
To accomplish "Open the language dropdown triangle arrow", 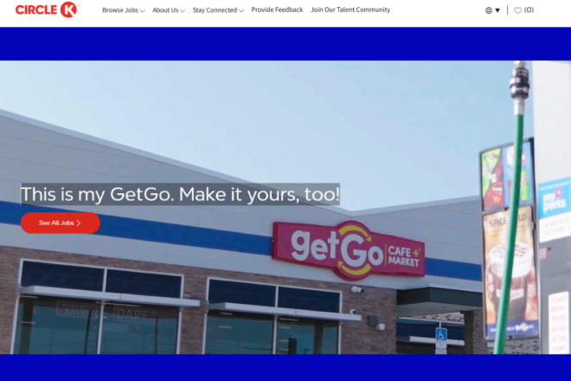I will tap(497, 10).
